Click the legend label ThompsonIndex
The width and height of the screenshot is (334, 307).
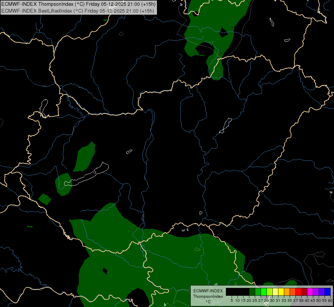208,296
